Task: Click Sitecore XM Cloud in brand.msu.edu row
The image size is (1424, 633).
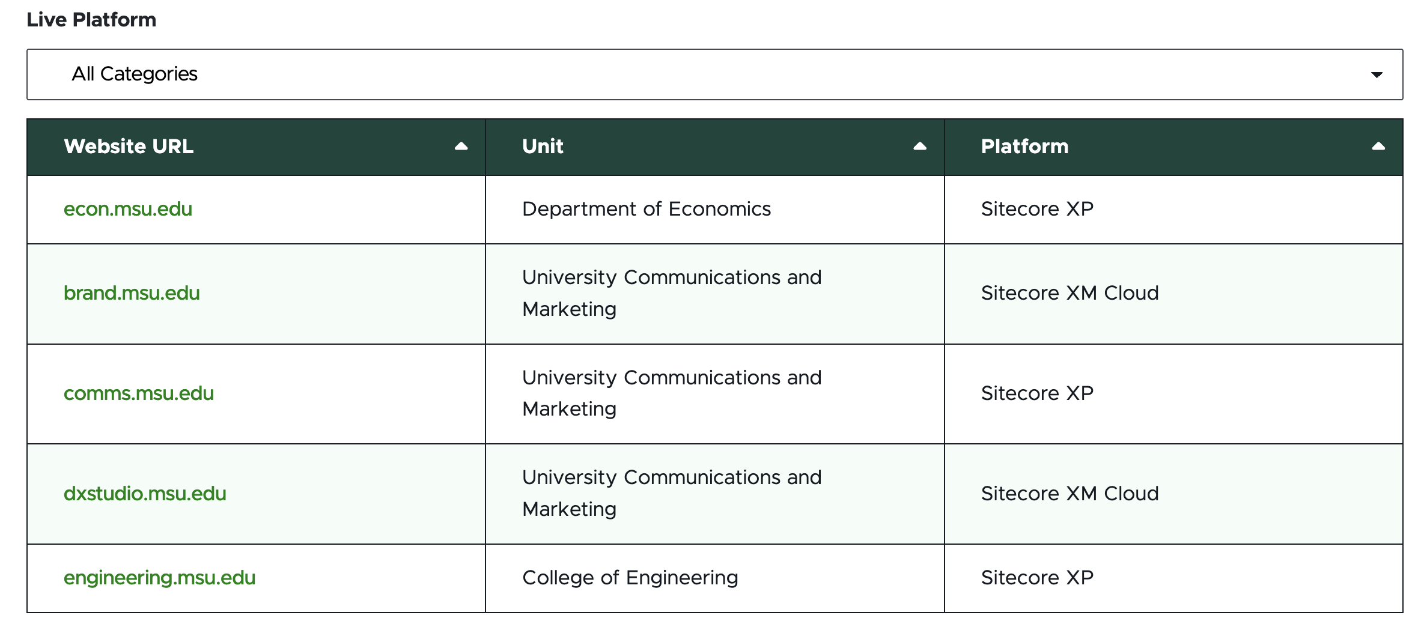Action: (1070, 293)
